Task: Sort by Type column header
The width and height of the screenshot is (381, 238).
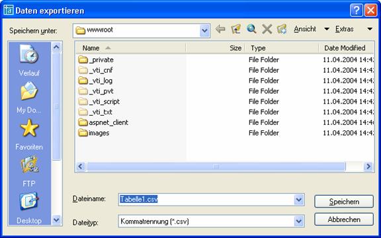Action: tap(282, 48)
